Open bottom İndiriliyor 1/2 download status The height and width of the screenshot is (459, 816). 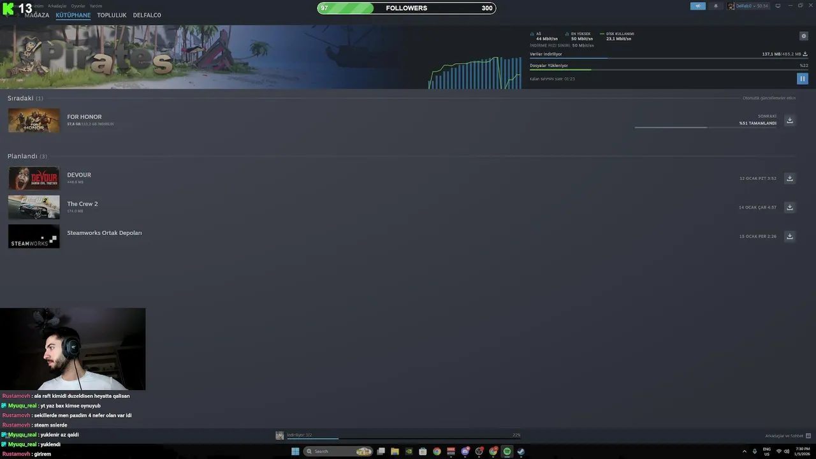(x=398, y=435)
